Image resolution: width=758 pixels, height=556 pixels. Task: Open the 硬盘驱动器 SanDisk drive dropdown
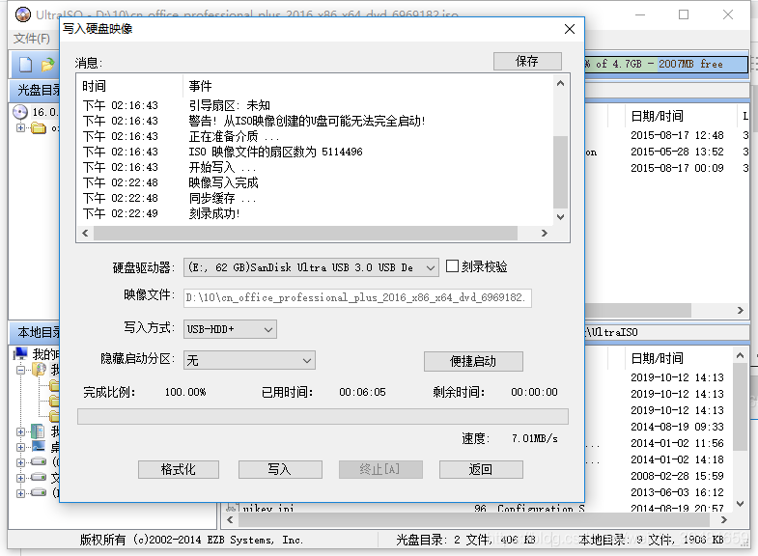(311, 267)
